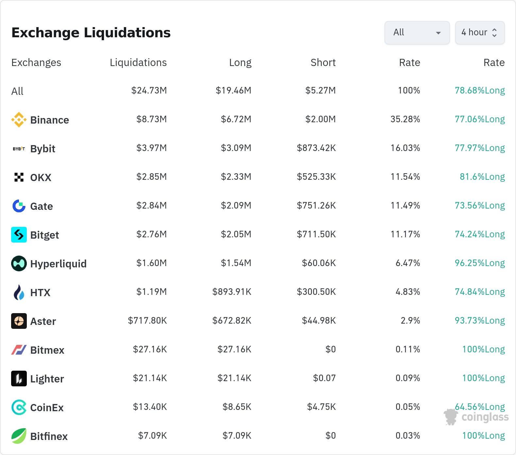Click the Lighter logo icon
516x455 pixels.
coord(19,379)
